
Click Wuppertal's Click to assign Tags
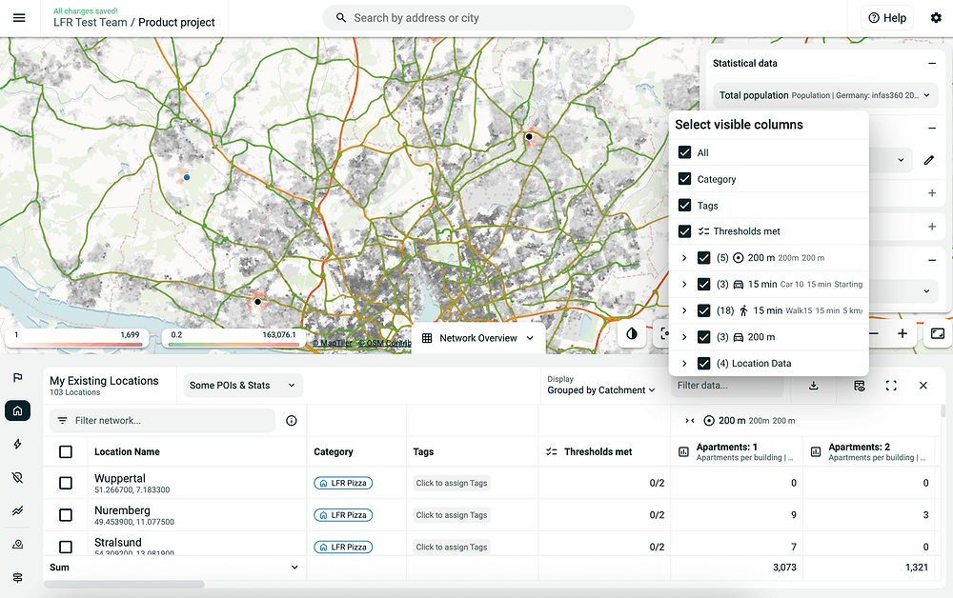click(x=452, y=484)
